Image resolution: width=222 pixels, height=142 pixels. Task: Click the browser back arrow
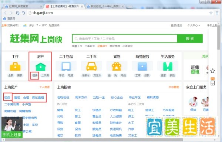6,13
